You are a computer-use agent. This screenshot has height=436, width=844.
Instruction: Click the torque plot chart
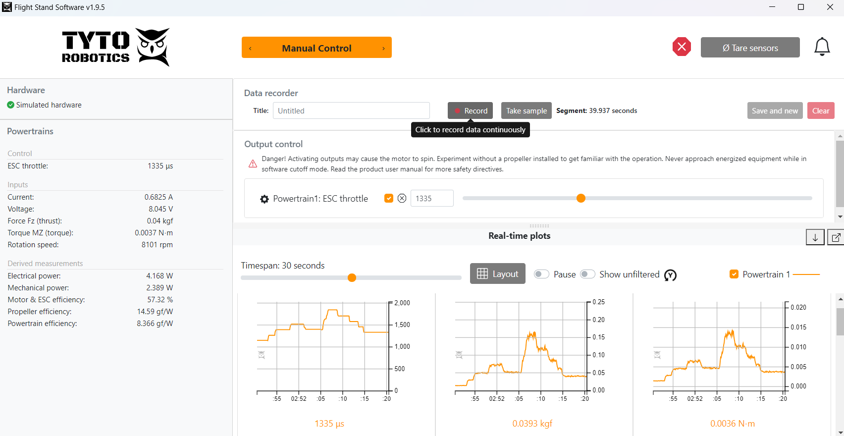pos(719,346)
